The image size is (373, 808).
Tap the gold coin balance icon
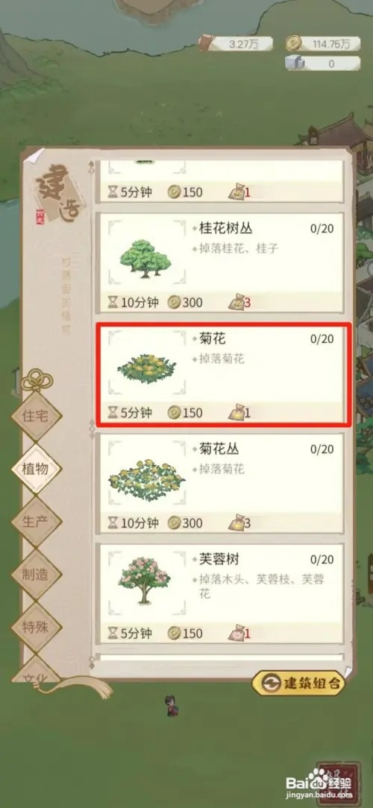pyautogui.click(x=293, y=42)
